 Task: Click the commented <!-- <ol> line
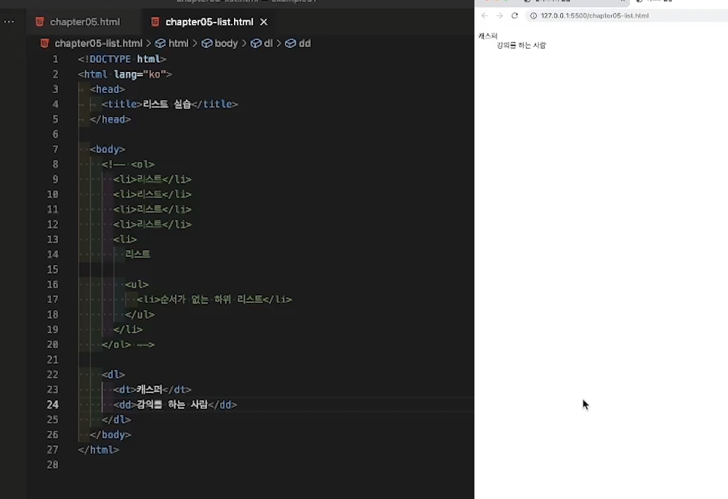(x=128, y=164)
